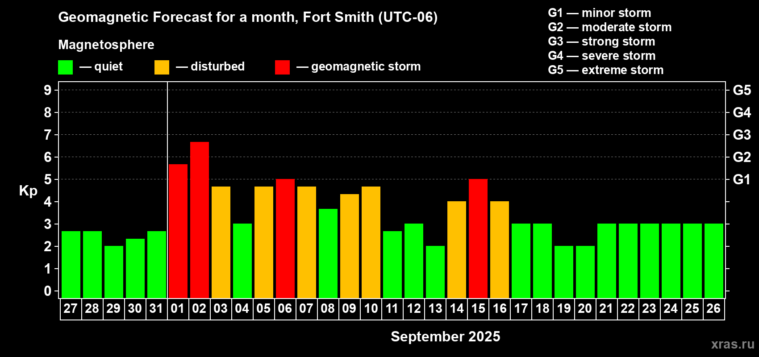Image resolution: width=759 pixels, height=357 pixels.
Task: Select the red bar for September 02
Action: pos(200,220)
